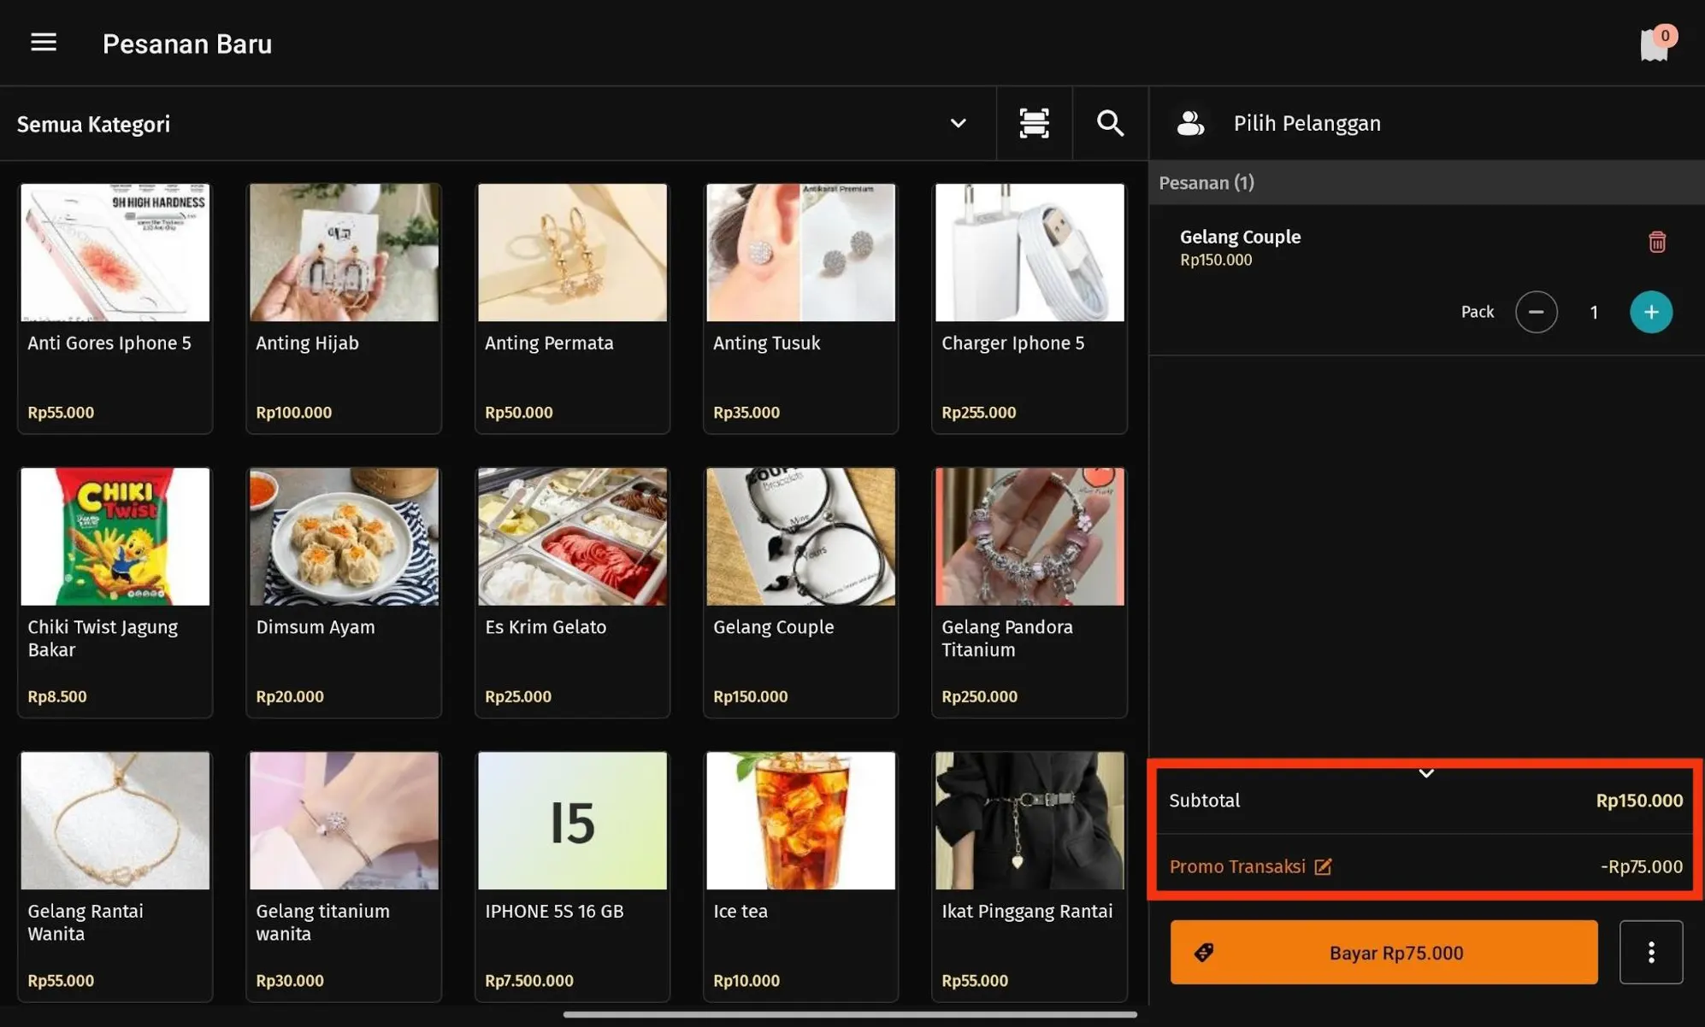Click promo tag icon on Bayar button
Viewport: 1705px width, 1027px height.
point(1204,952)
